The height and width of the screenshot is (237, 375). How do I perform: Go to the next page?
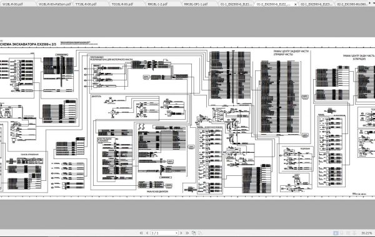pos(181,233)
